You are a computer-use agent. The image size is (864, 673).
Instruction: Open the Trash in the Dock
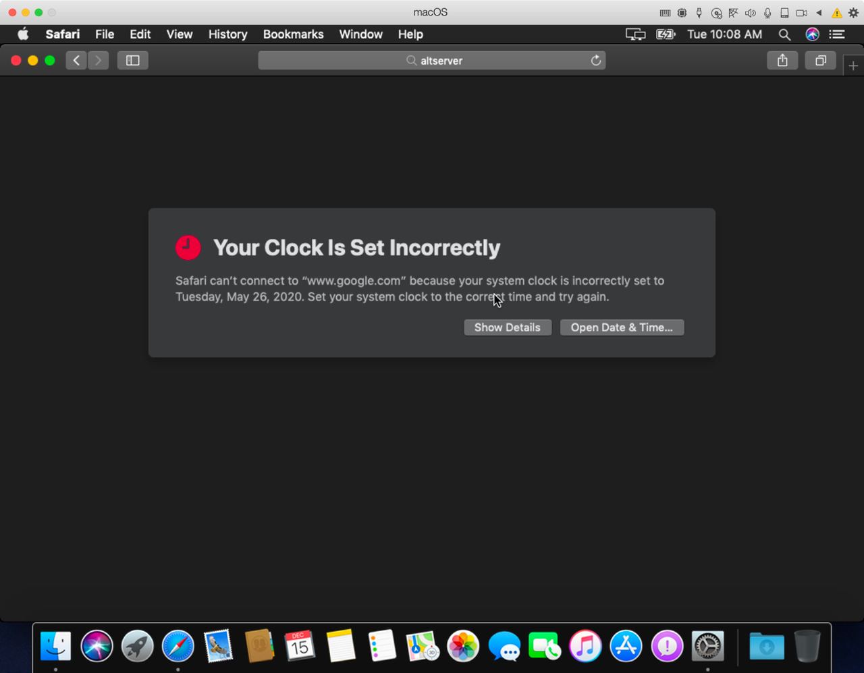click(807, 647)
